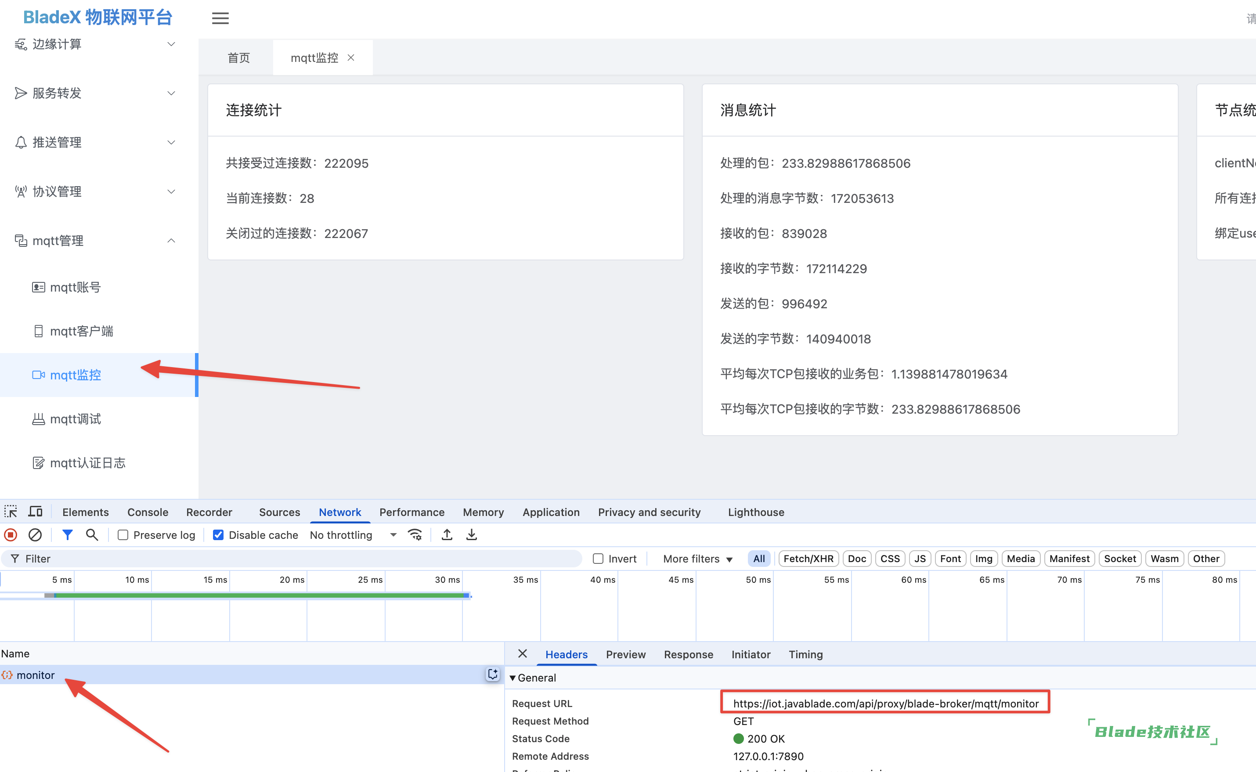The width and height of the screenshot is (1256, 772).
Task: Click the mqtt管理 menu icon
Action: pos(21,241)
